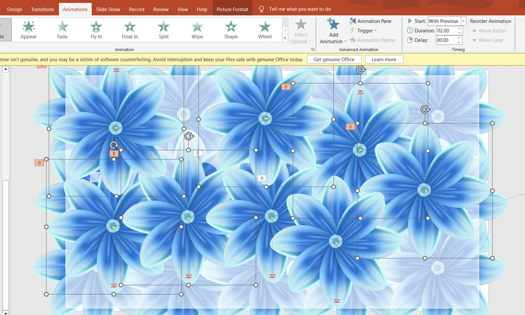Select the Split animation effect
This screenshot has width=525, height=315.
click(x=163, y=30)
